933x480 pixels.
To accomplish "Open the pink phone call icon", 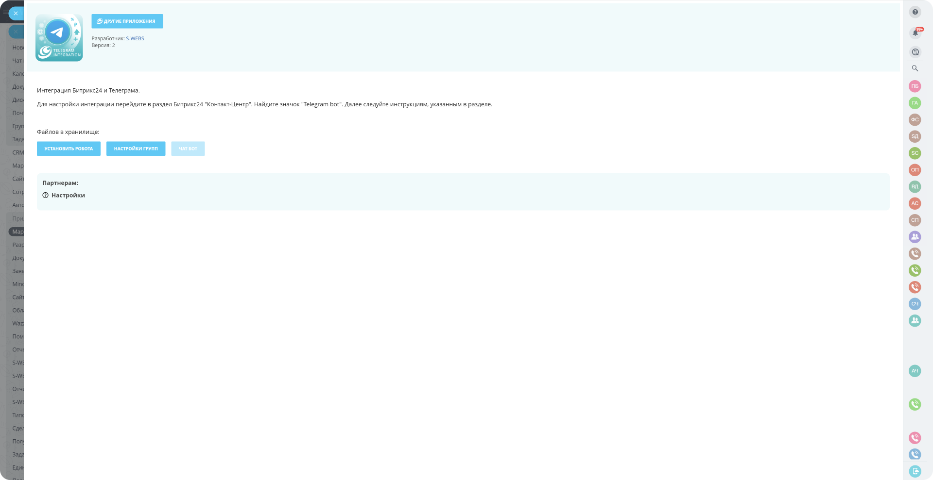I will (x=915, y=438).
